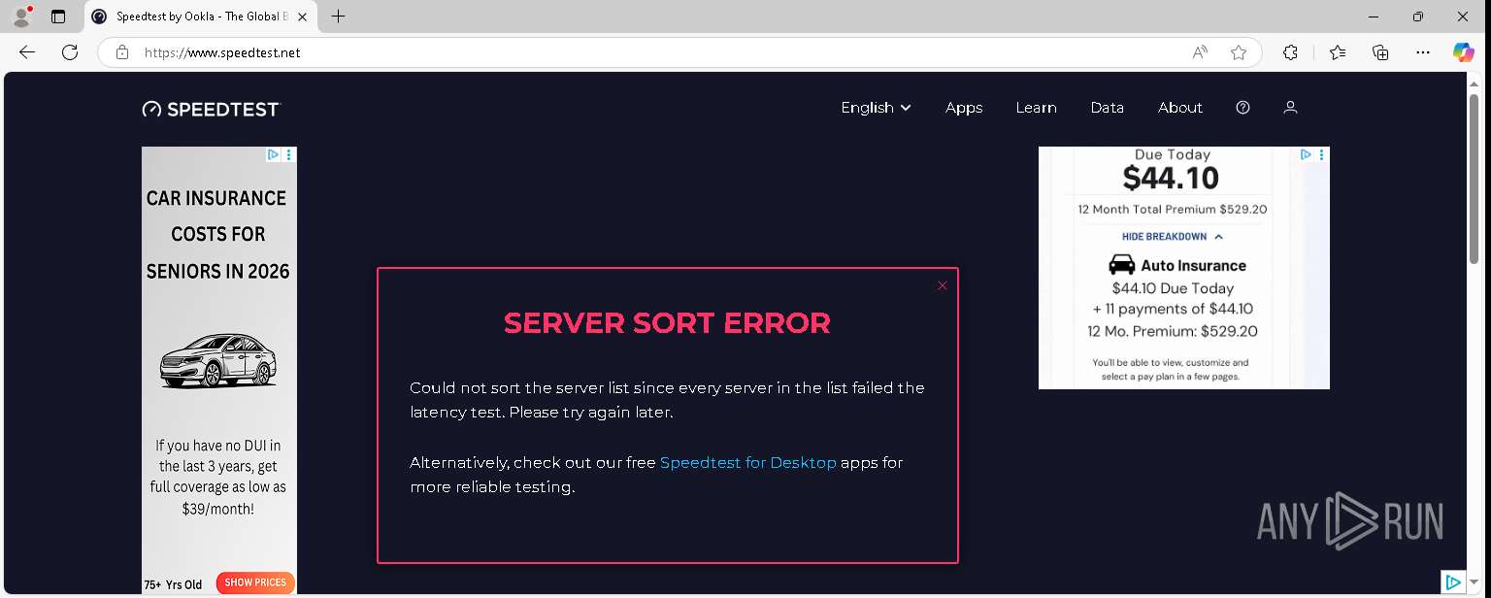Click the 12 Month Total Premium $529.20 text

point(1173,210)
